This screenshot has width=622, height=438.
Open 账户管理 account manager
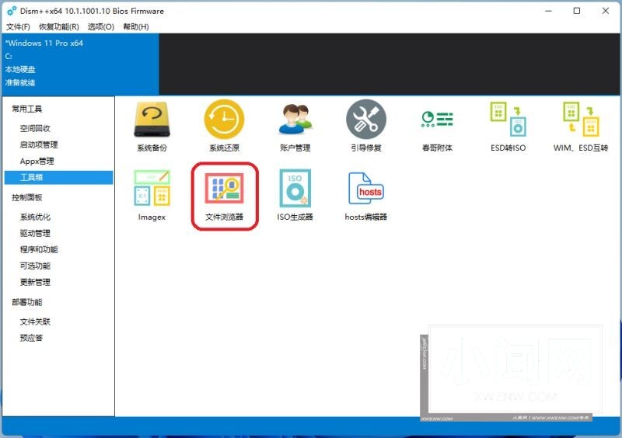pos(295,126)
